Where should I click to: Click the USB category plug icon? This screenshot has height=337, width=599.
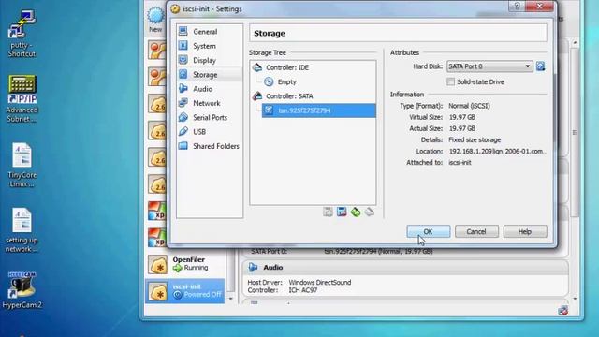click(x=183, y=131)
